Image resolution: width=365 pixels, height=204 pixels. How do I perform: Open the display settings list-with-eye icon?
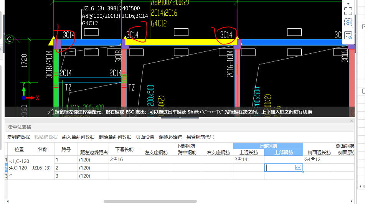tap(348, 36)
